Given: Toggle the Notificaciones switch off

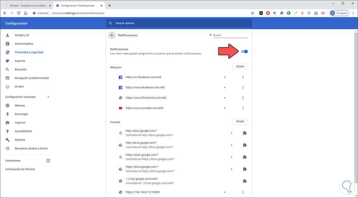Looking at the screenshot, I should [244, 52].
